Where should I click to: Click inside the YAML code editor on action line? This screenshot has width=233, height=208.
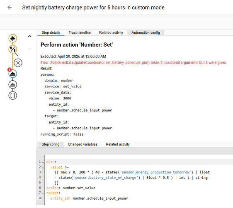71,188
